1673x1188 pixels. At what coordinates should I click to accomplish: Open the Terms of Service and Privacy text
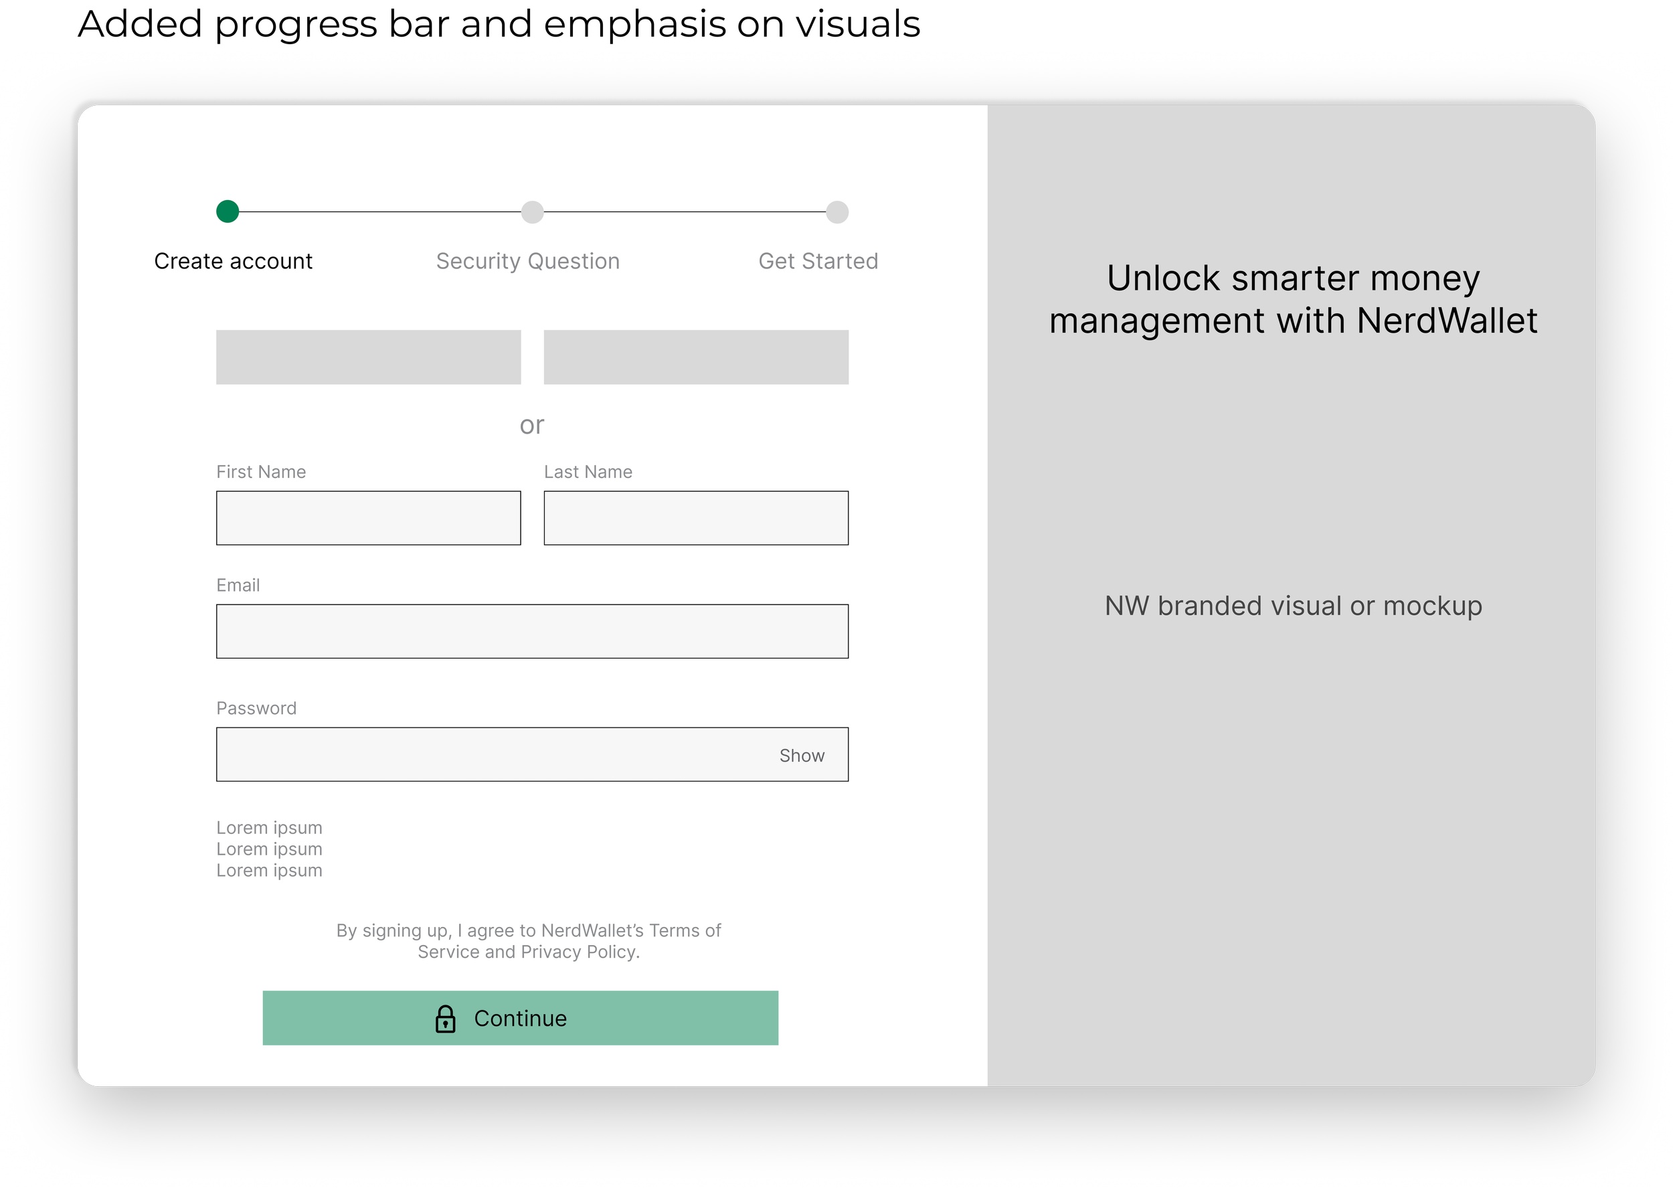click(x=529, y=941)
